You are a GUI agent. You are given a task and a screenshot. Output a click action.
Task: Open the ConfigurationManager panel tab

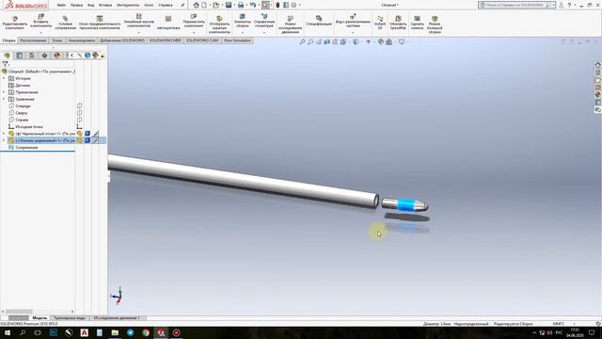point(32,56)
